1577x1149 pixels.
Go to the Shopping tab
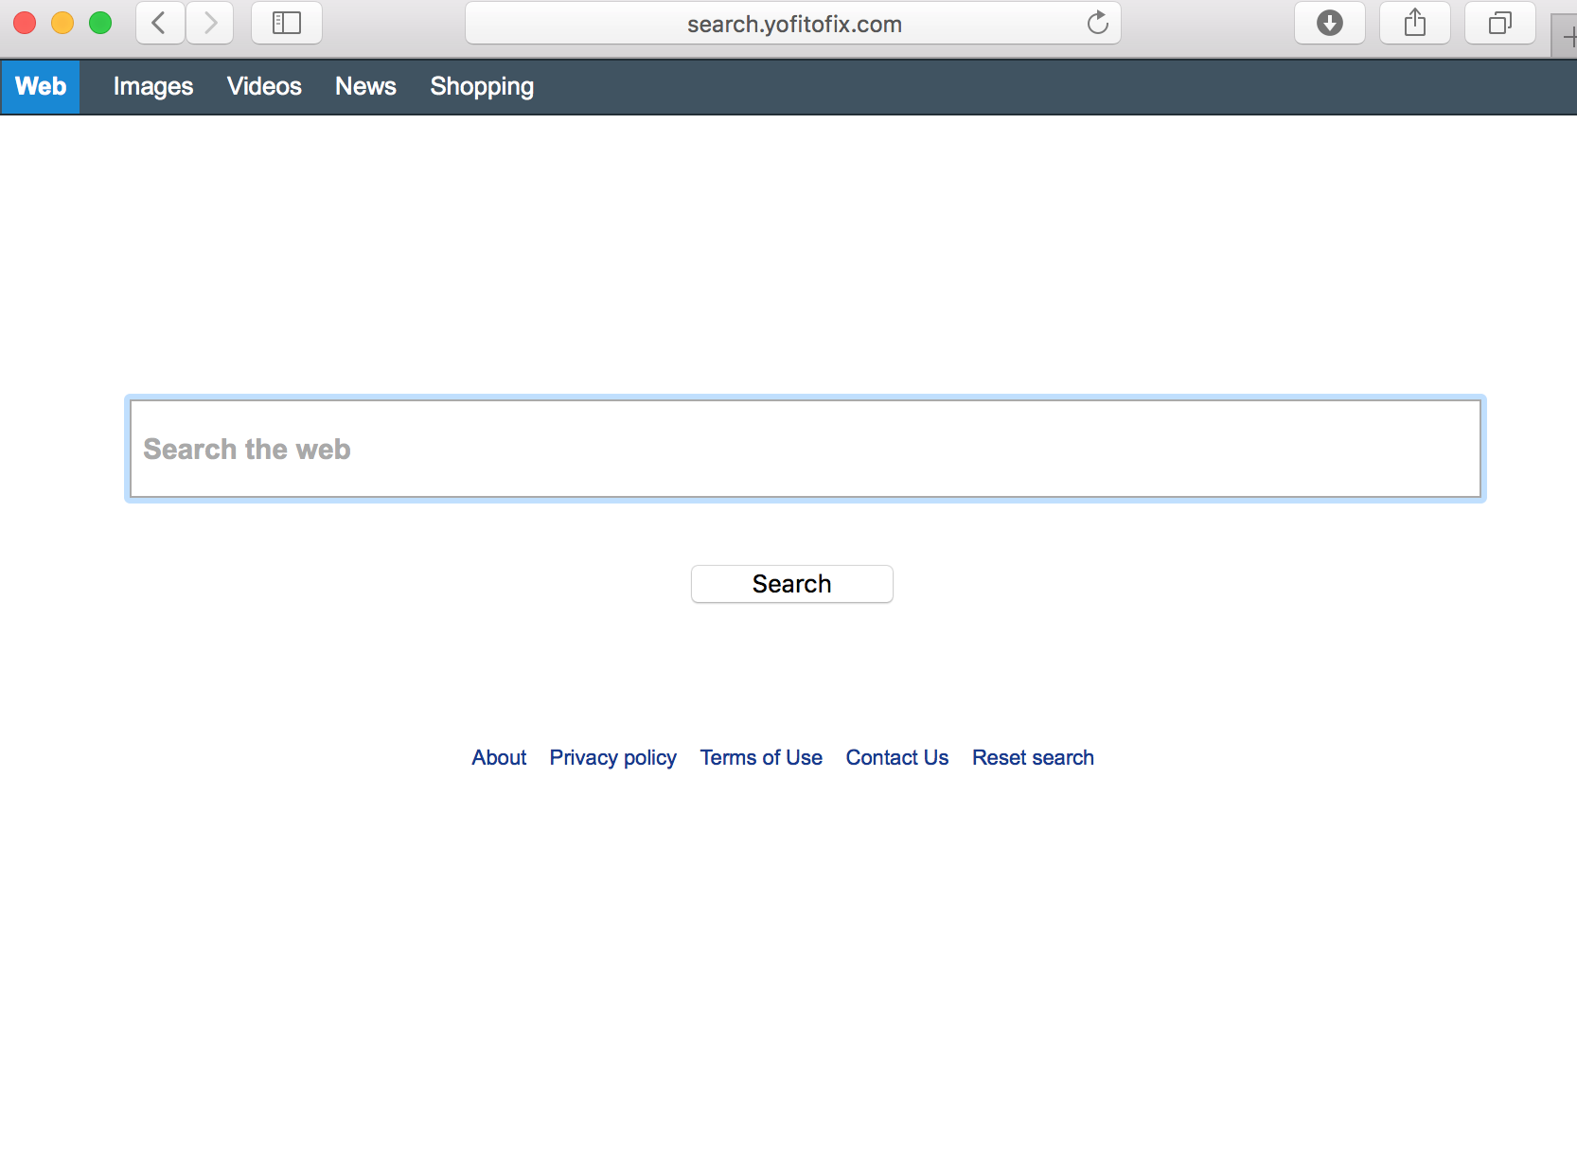point(482,87)
